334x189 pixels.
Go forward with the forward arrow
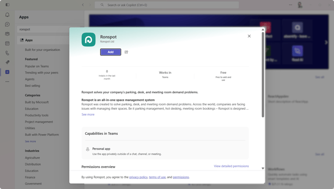[x=90, y=4]
